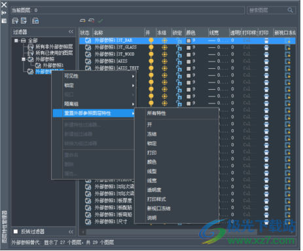Click the horizontal scrollbar left arrow

coord(83,232)
